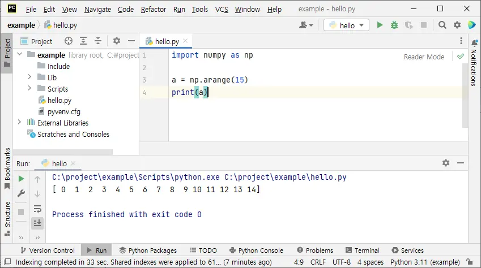The image size is (481, 268).
Task: Open the Terminal tool window
Action: [x=362, y=250]
